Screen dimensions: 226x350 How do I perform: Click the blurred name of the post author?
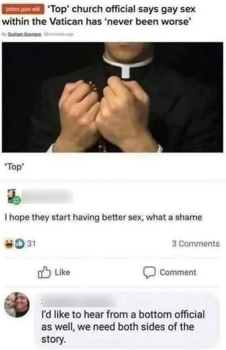47,196
